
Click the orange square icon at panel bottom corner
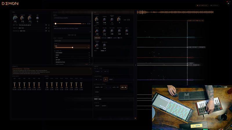click(x=135, y=118)
